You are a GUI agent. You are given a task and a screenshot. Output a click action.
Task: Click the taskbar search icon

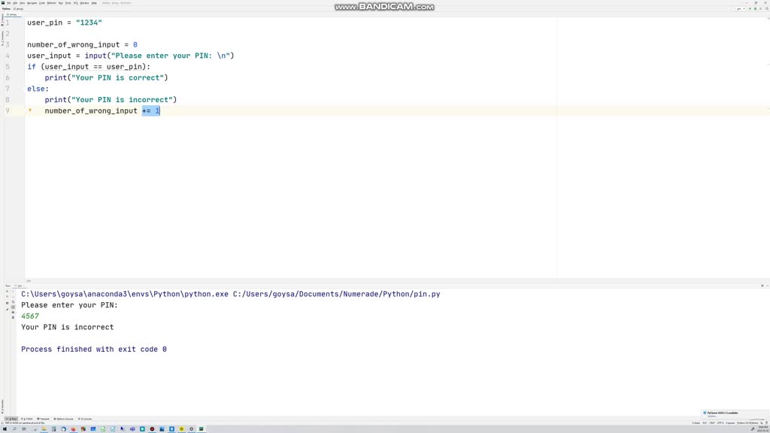14,429
